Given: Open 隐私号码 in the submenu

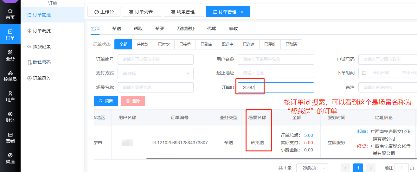Looking at the screenshot, I should [x=53, y=62].
